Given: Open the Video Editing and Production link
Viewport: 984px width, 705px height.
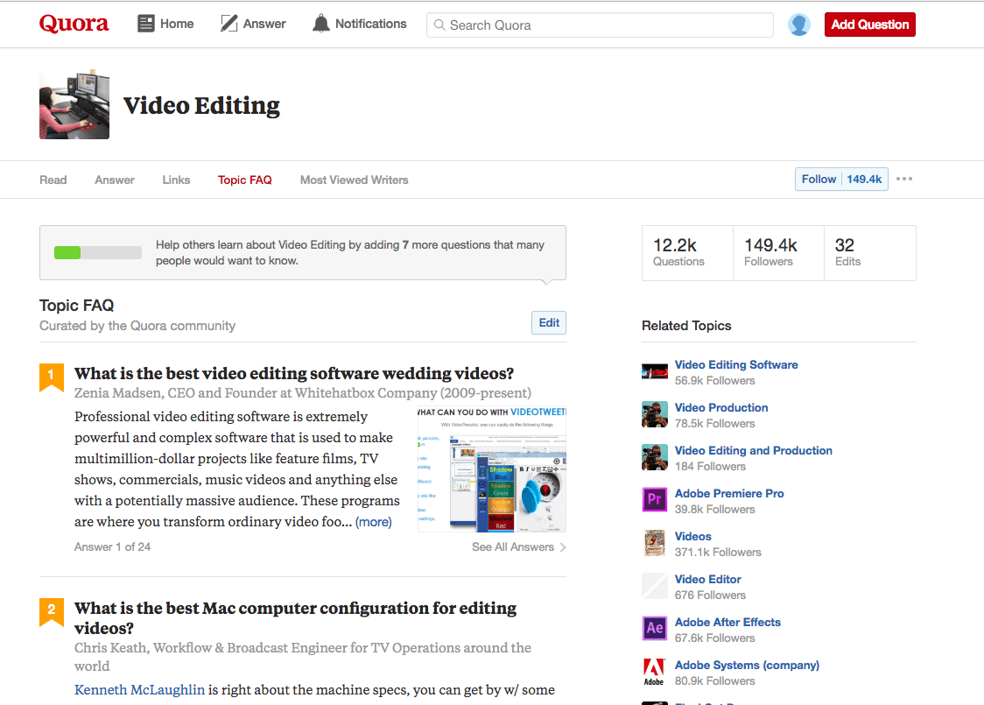Looking at the screenshot, I should click(x=753, y=451).
